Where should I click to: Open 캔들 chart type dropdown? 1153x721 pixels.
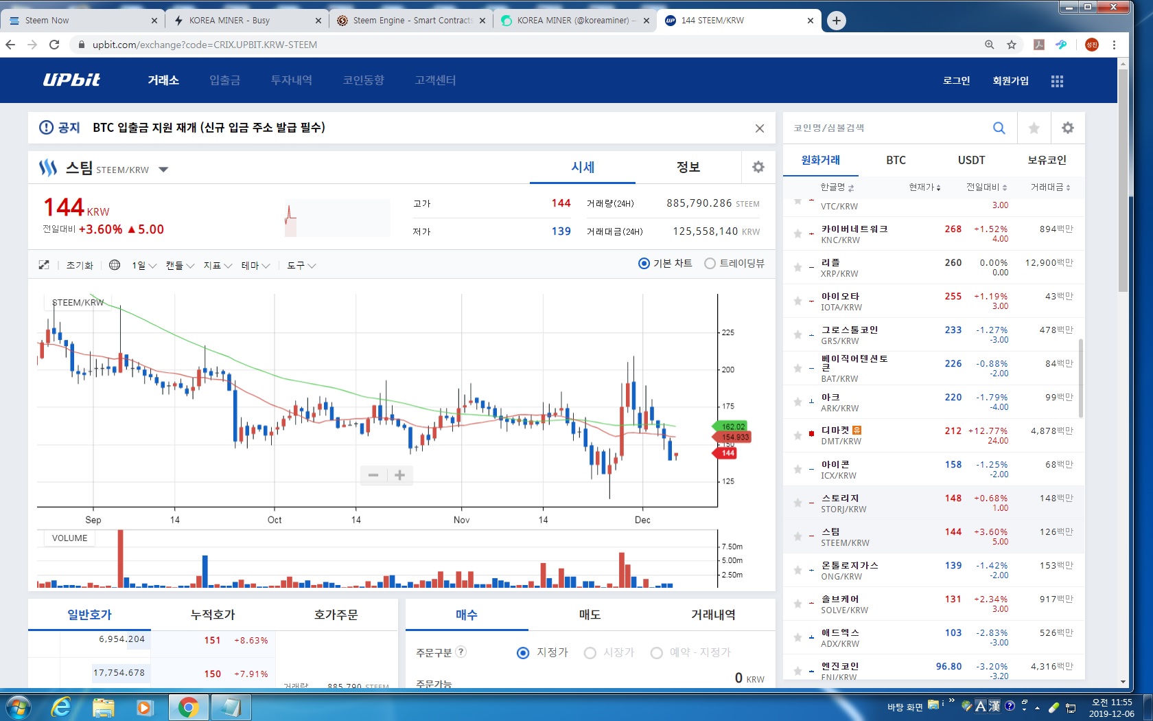click(180, 265)
